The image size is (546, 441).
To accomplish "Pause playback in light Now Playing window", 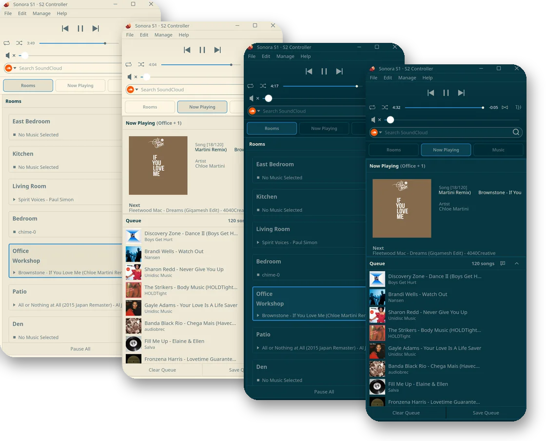I will click(x=202, y=50).
